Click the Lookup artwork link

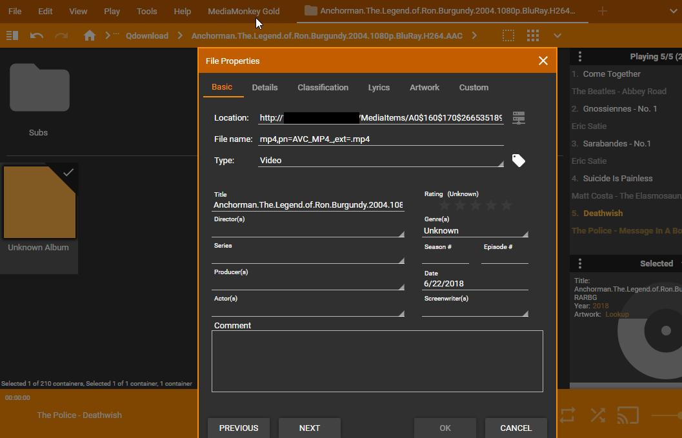click(617, 314)
